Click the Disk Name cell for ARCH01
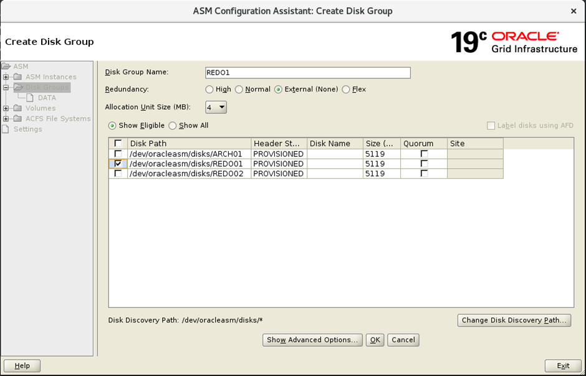 coord(335,154)
